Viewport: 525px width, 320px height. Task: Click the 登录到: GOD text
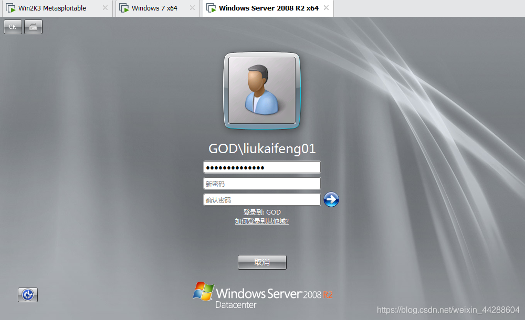point(262,212)
